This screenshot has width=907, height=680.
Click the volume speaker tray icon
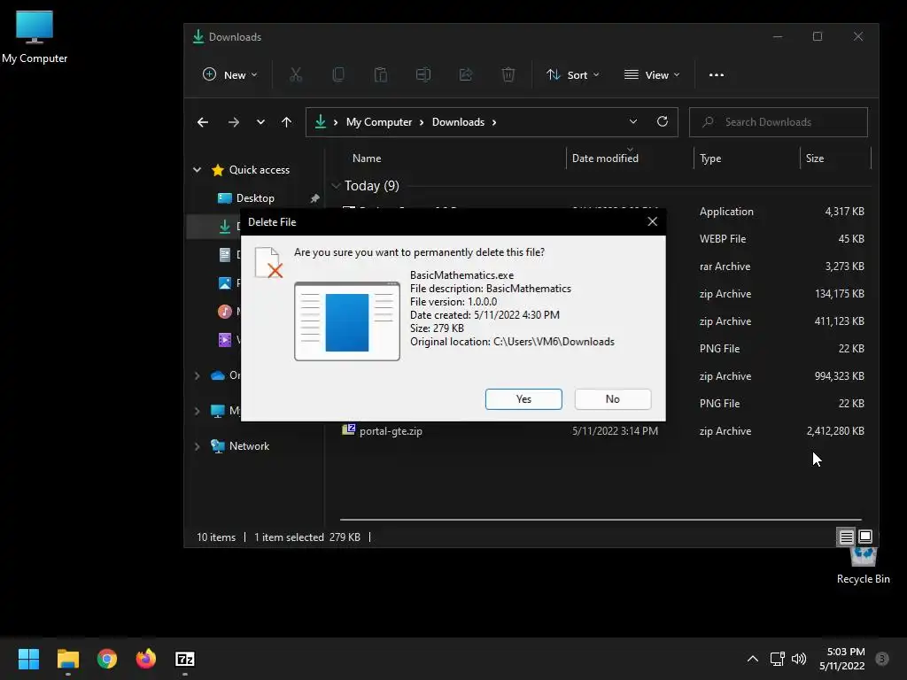pos(799,659)
